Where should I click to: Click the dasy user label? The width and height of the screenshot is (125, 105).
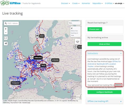point(43,66)
